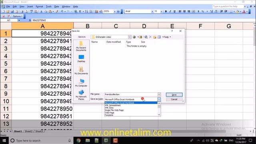Open the Options toolbar dropdown
Viewport: 256px width, 144px height.
tap(18, 16)
